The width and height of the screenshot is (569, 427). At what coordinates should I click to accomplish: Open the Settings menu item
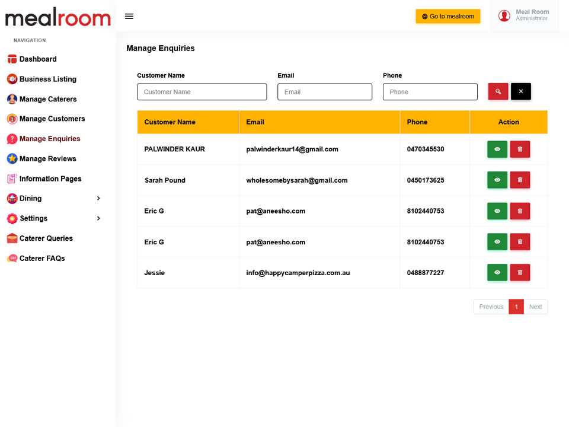pos(34,218)
